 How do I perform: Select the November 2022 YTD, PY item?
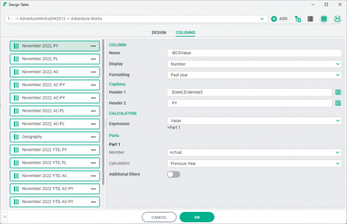tap(55, 150)
